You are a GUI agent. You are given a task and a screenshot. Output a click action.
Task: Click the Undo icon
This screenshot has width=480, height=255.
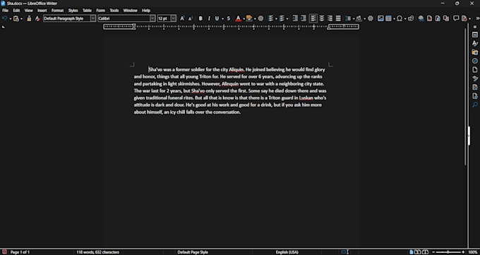[x=5, y=18]
